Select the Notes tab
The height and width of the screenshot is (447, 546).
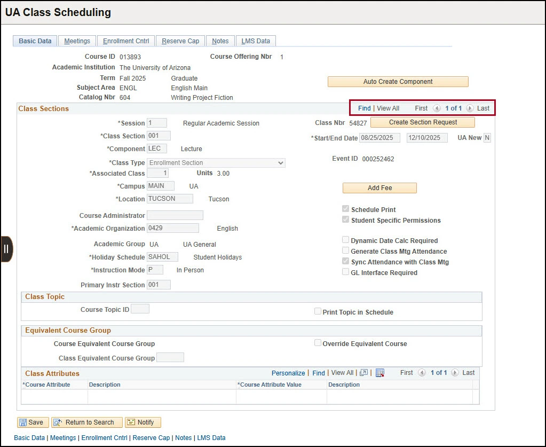point(220,41)
